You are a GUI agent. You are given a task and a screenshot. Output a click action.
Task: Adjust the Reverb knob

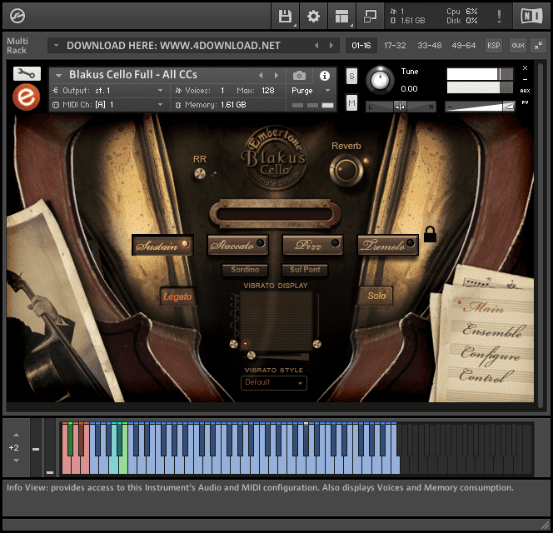pyautogui.click(x=346, y=170)
